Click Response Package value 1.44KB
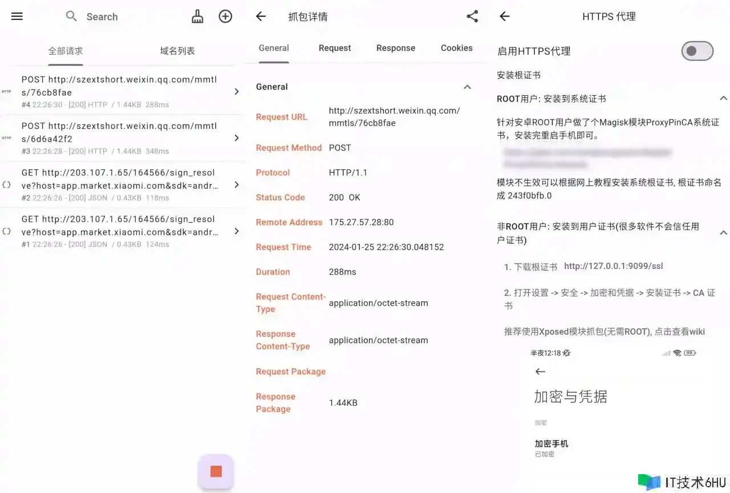 point(343,403)
